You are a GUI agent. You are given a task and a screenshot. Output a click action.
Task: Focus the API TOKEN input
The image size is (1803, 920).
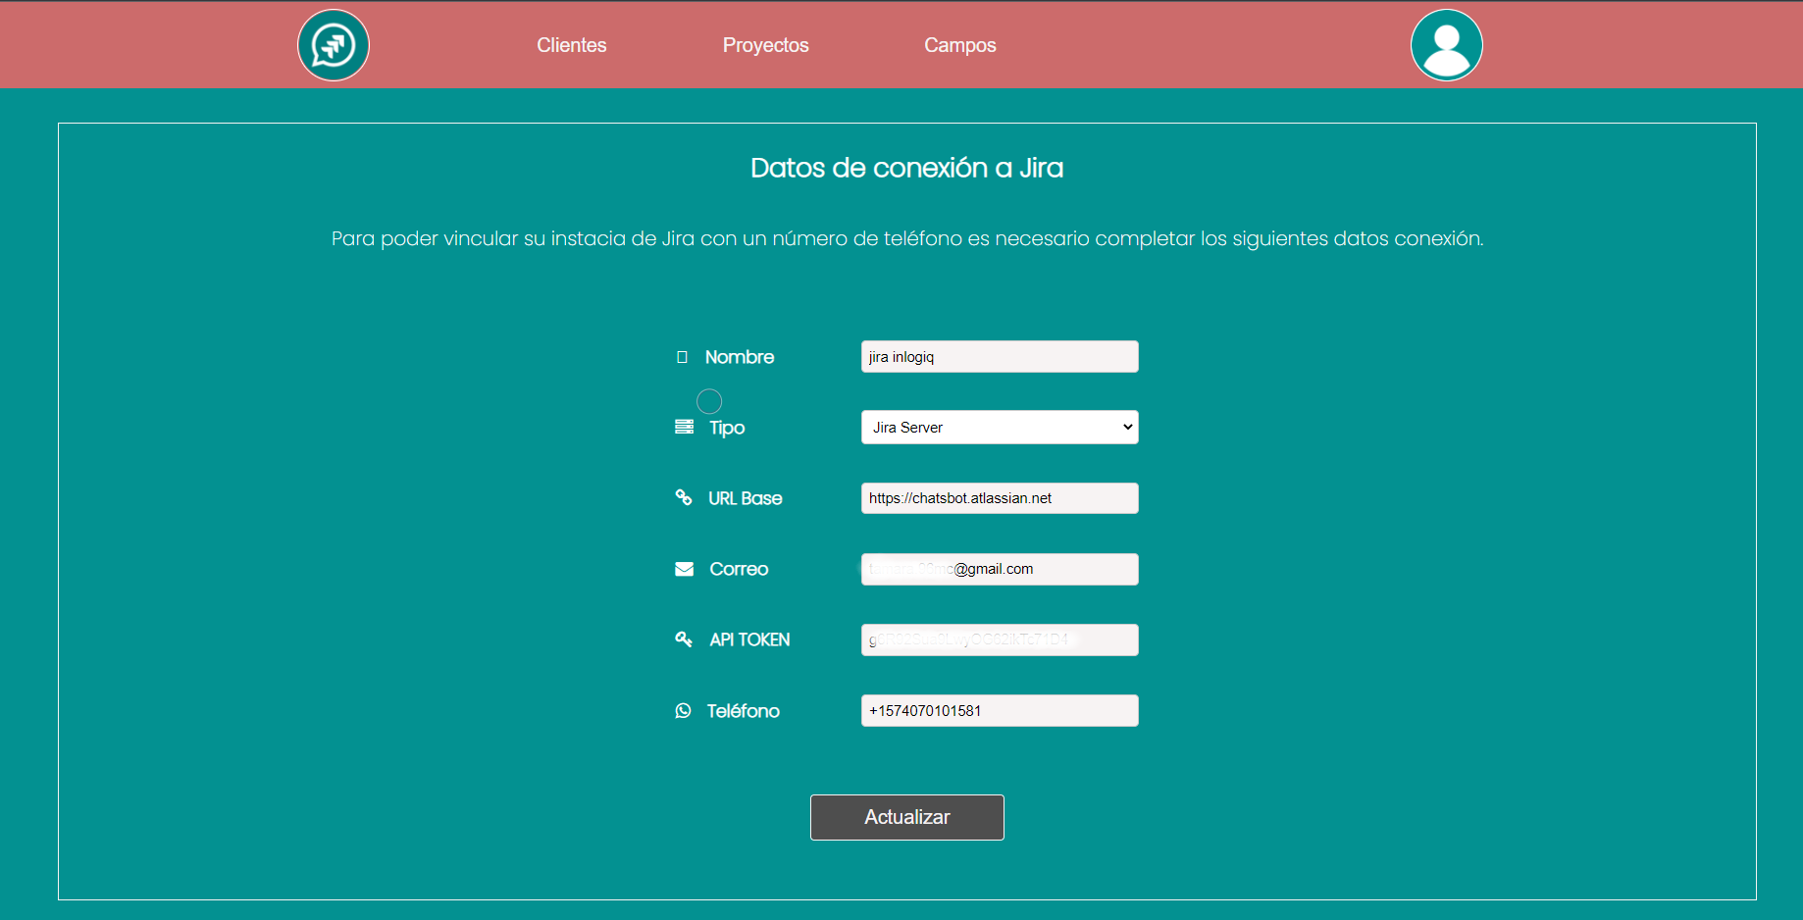pos(999,639)
